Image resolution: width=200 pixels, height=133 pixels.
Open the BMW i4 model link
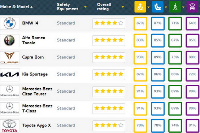pyautogui.click(x=30, y=23)
